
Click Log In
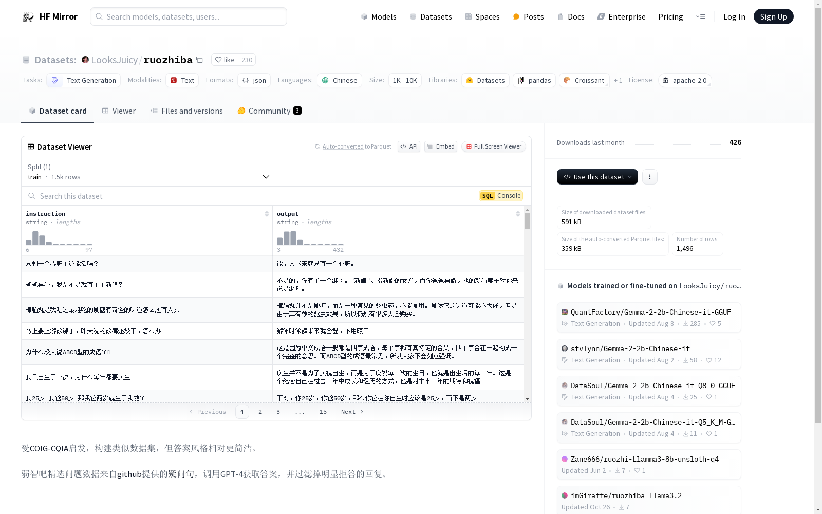click(734, 16)
